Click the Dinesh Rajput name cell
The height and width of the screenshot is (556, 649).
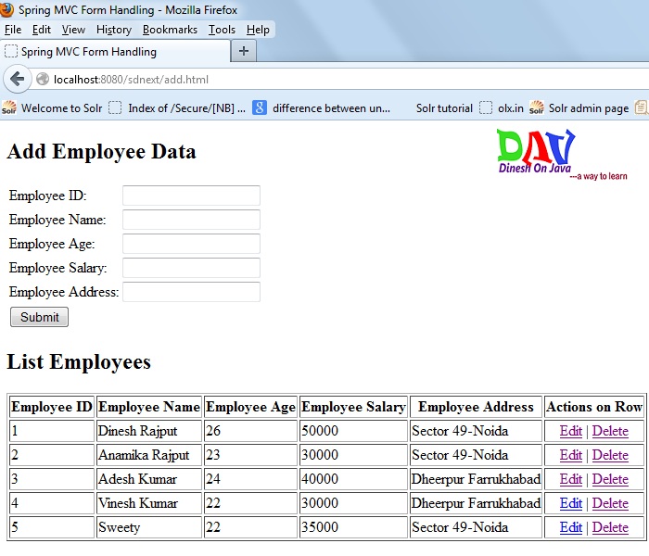point(149,431)
